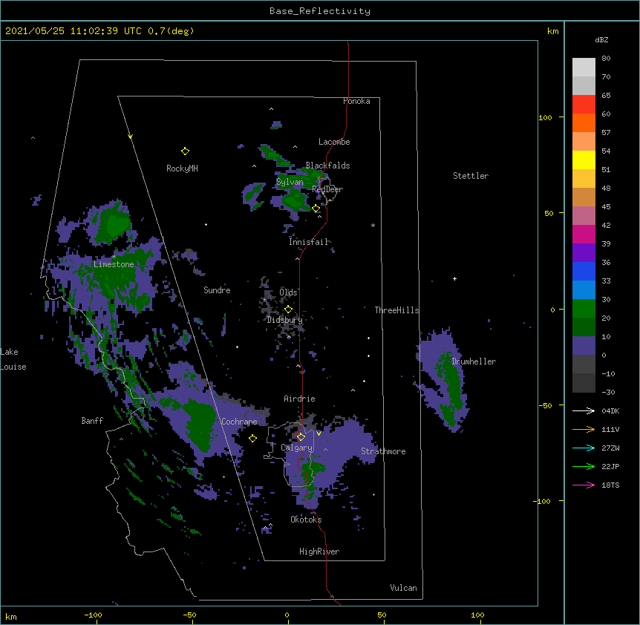Click the Ponoka city label
Screen dimensions: 640x625
(x=356, y=101)
